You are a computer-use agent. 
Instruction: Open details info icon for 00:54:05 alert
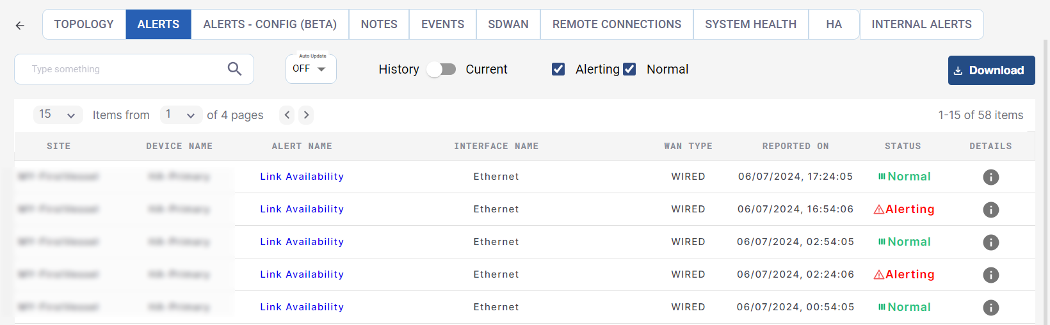coord(990,308)
